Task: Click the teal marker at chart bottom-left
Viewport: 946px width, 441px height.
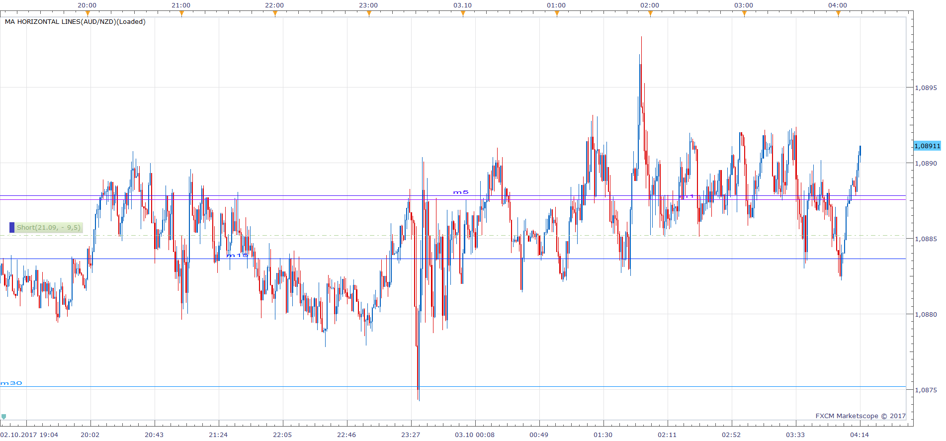Action: (4, 417)
